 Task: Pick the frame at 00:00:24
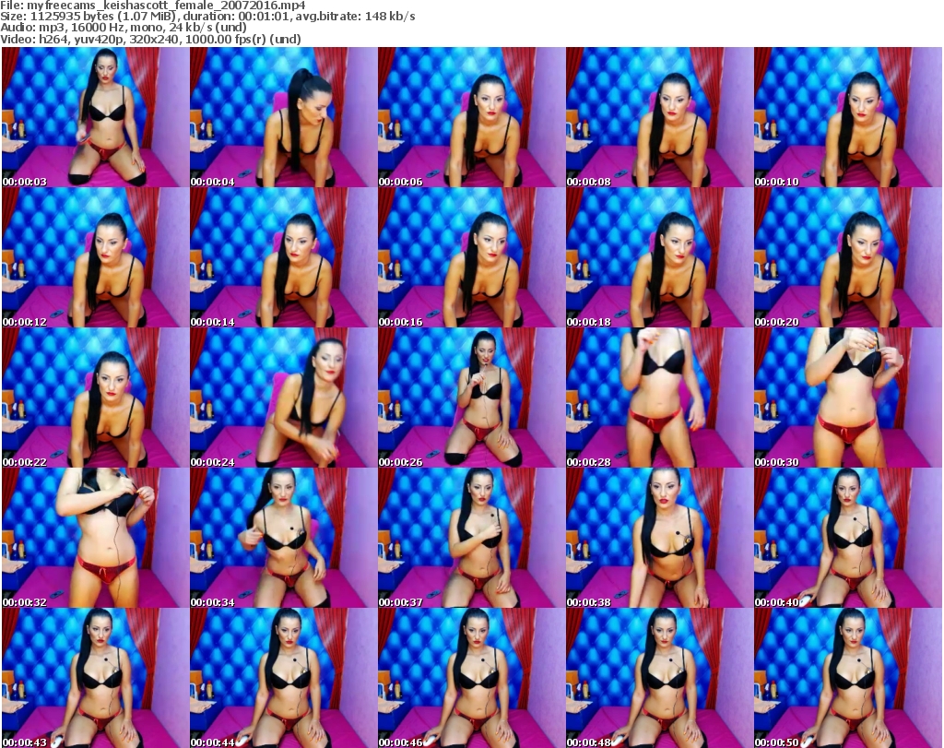pyautogui.click(x=284, y=398)
